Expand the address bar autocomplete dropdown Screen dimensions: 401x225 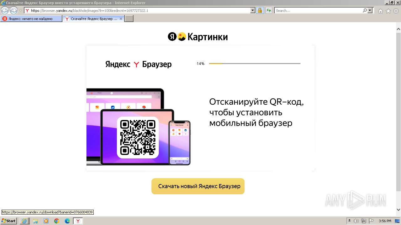[x=253, y=10]
